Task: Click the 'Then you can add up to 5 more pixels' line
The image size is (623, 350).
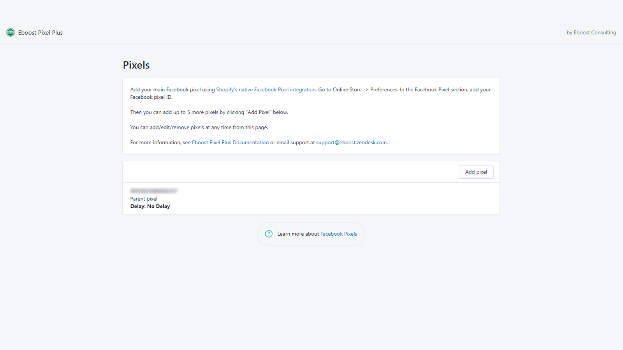Action: click(209, 112)
